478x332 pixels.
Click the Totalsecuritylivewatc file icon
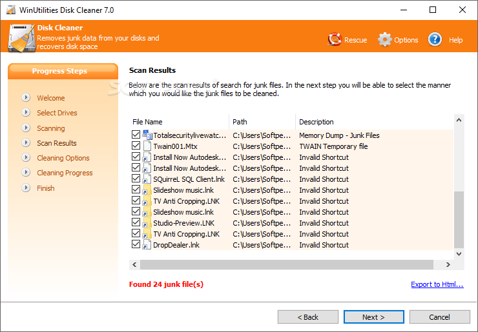[147, 135]
